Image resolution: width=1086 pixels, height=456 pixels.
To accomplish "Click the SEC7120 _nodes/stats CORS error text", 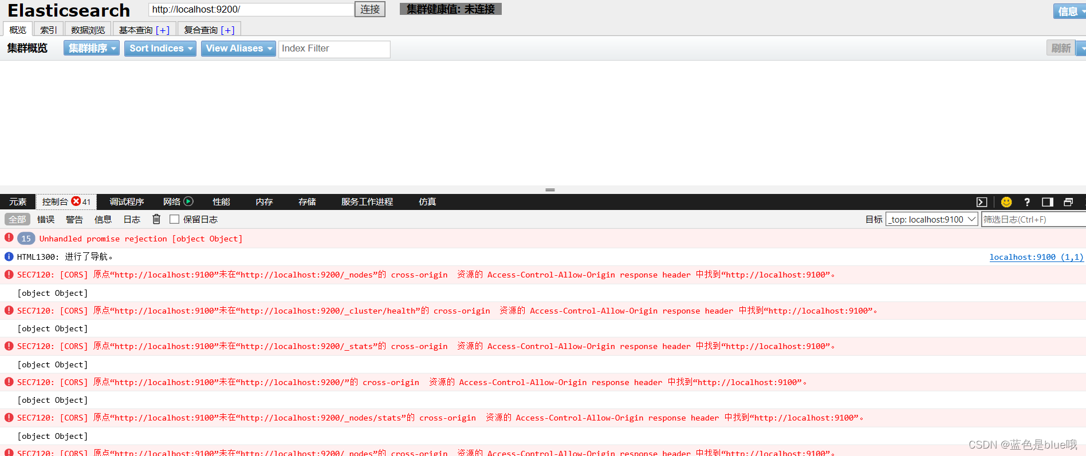I will point(440,418).
